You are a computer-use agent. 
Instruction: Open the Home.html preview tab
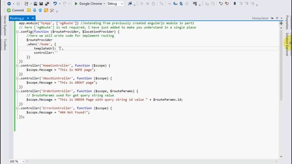tap(260, 18)
